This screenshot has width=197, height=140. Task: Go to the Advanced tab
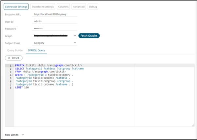tap(79, 7)
